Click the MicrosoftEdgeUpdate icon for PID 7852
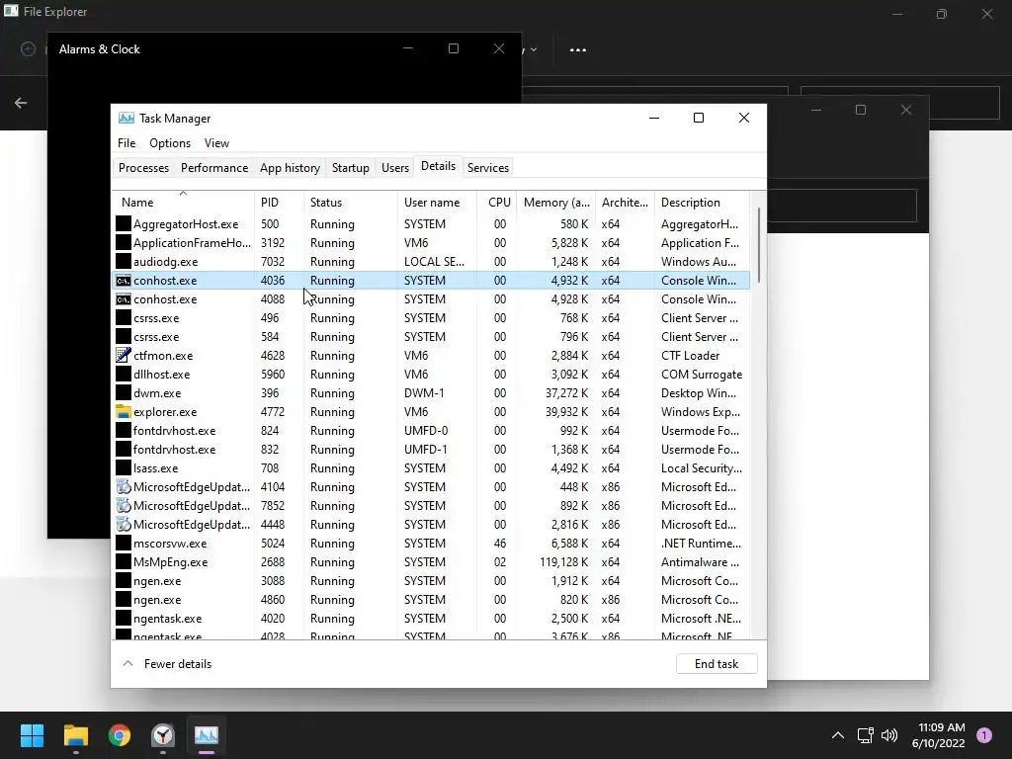The width and height of the screenshot is (1012, 759). coord(124,506)
